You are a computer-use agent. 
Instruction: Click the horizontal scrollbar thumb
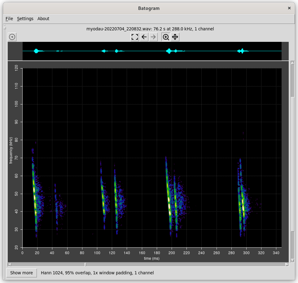pos(85,264)
